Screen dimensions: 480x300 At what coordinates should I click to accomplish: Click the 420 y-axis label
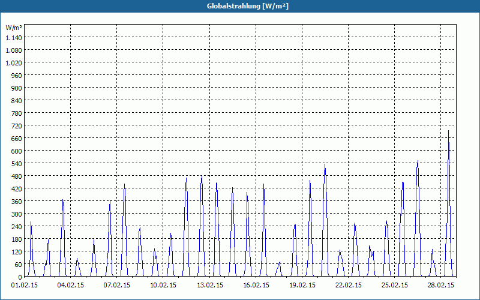[17, 189]
